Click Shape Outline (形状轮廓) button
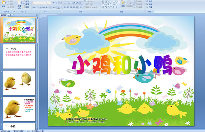Image resolution: width=205 pixels, height=132 pixels. click(139, 4)
